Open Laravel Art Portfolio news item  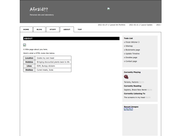point(112,25)
